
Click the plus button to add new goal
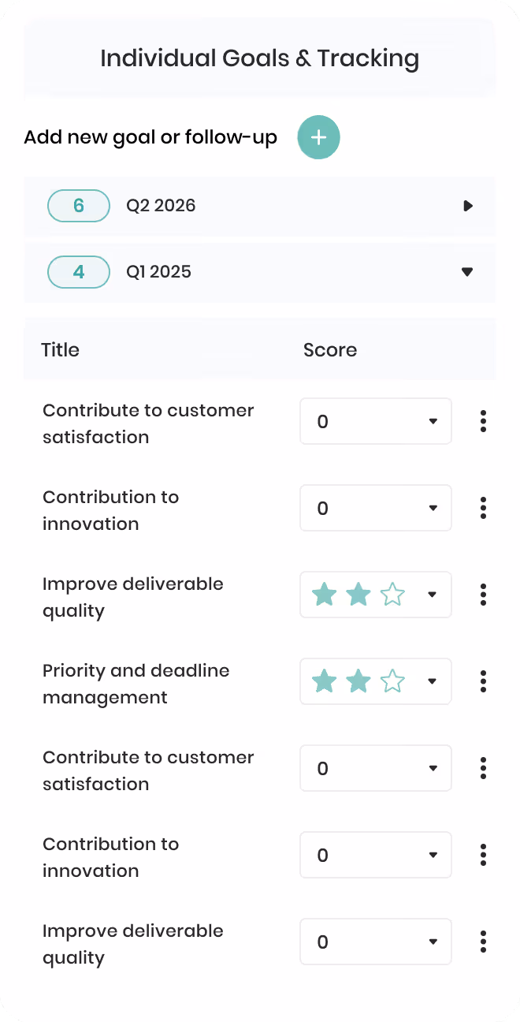tap(318, 137)
